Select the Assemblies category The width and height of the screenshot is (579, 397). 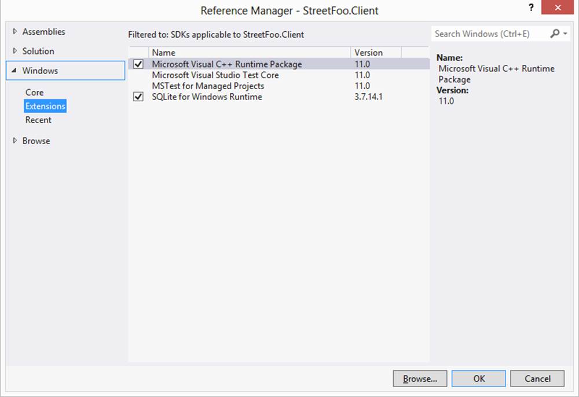[x=43, y=32]
